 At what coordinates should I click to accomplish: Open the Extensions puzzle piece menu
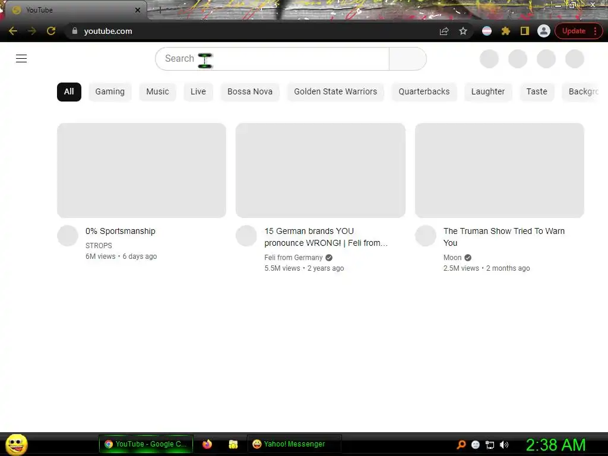tap(506, 31)
